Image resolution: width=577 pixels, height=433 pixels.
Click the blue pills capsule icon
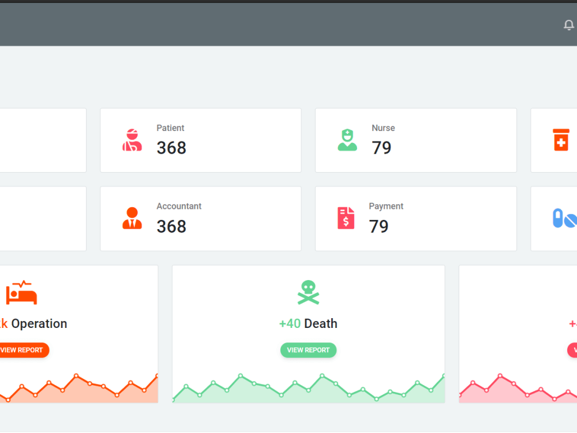[x=564, y=218]
